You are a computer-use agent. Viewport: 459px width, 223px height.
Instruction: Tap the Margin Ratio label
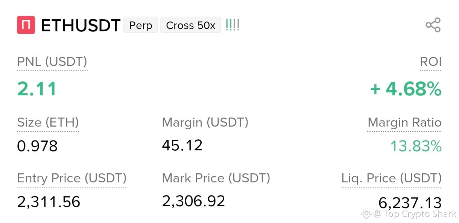click(x=404, y=122)
